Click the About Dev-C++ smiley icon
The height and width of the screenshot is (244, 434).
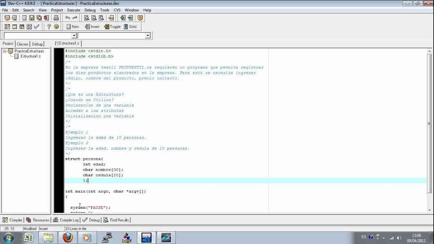[x=56, y=26]
